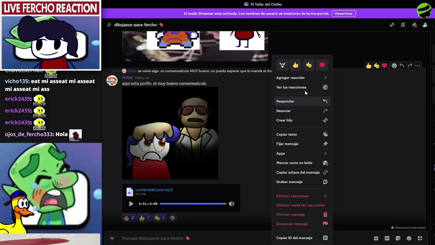
Task: Expand Eliminar reacciones submenu
Action: point(302,196)
